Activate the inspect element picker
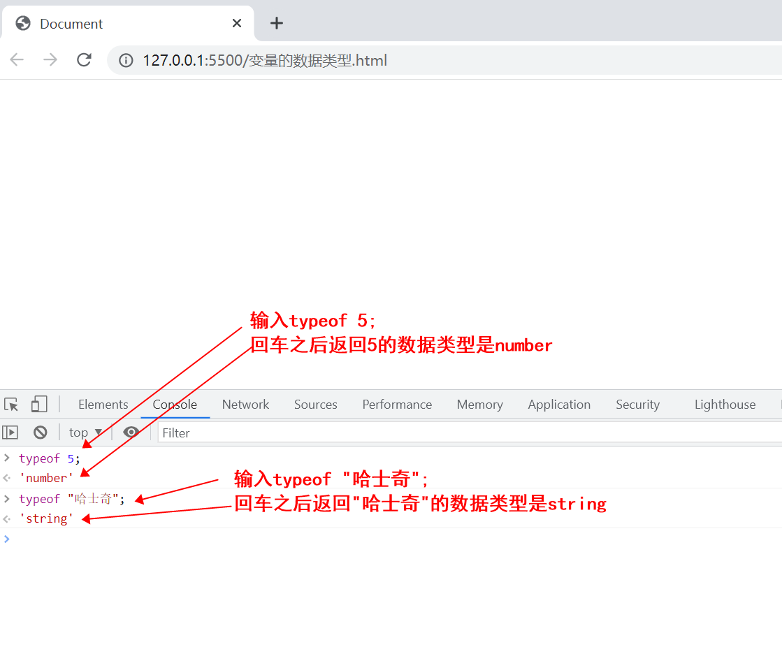This screenshot has height=661, width=782. coord(11,405)
